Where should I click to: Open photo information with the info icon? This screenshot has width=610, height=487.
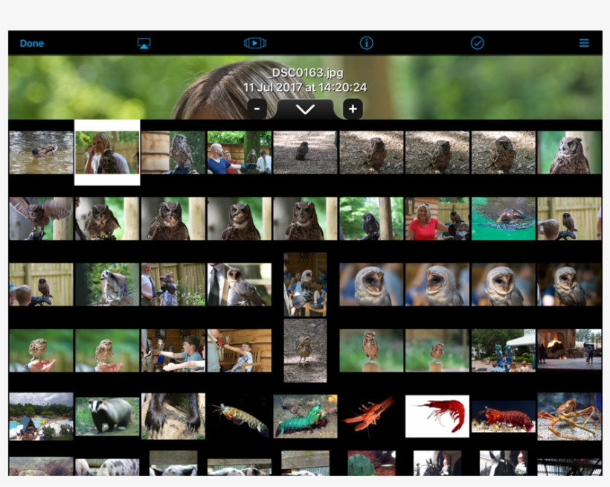365,42
